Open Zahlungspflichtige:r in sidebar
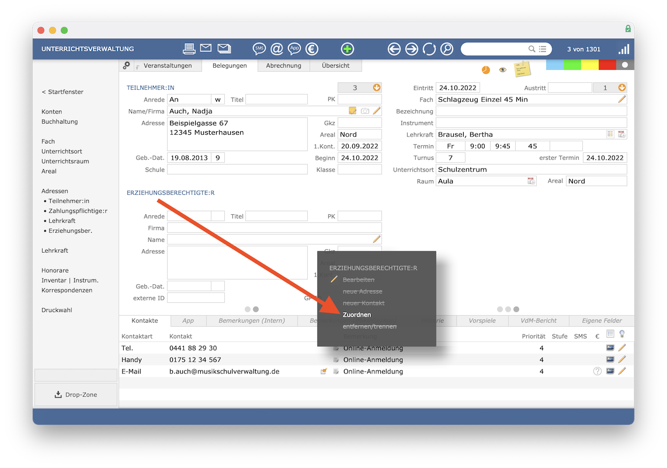The image size is (667, 468). click(x=78, y=211)
